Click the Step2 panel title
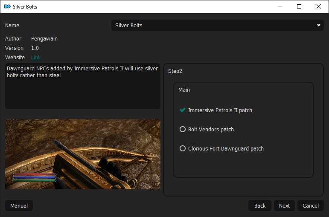This screenshot has height=217, width=329. click(x=175, y=71)
